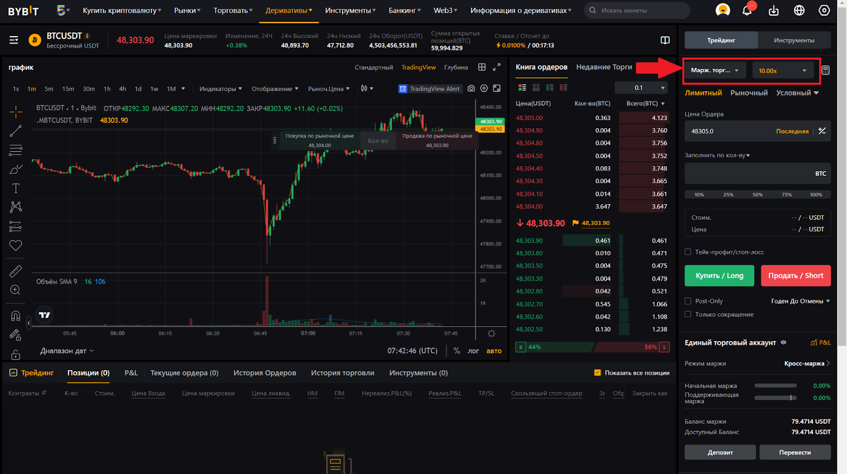Toggle logarithmic scale
847x474 pixels.
(x=473, y=351)
